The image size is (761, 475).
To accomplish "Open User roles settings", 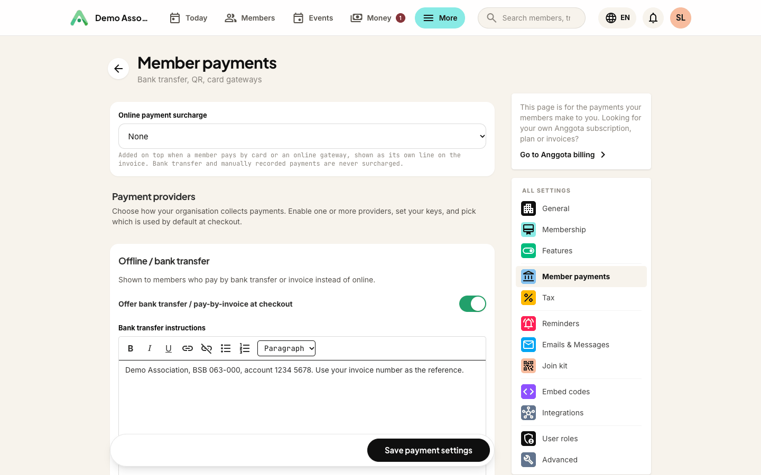I will (x=581, y=439).
